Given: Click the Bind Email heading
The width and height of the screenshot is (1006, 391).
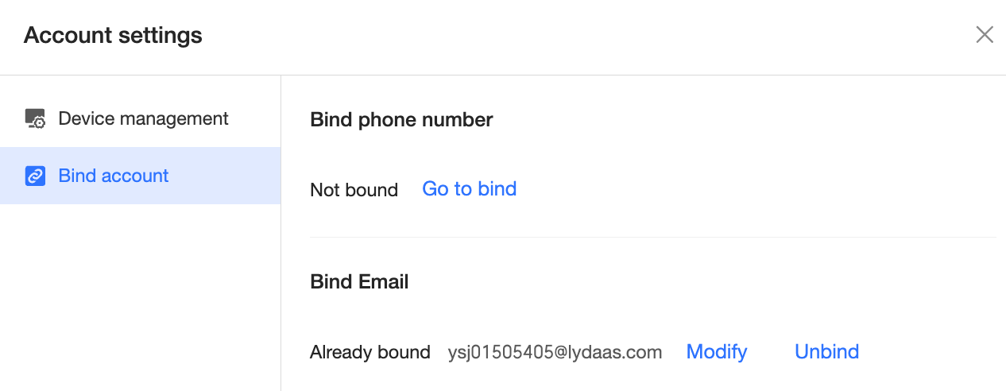Looking at the screenshot, I should click(x=359, y=281).
